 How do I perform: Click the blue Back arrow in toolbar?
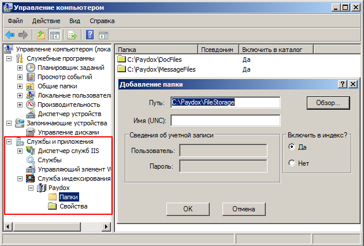(10, 35)
